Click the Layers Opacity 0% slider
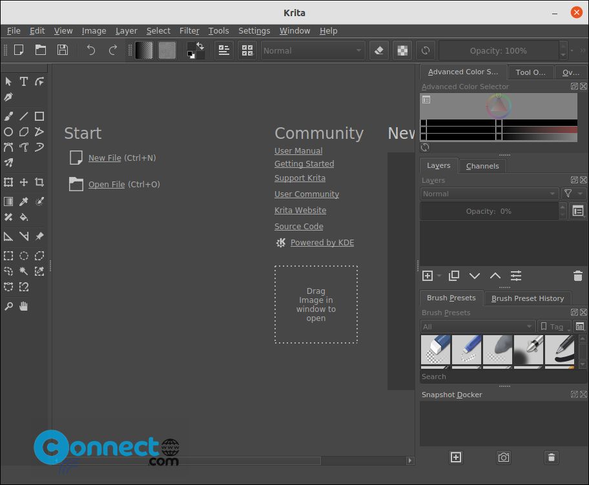 (489, 211)
